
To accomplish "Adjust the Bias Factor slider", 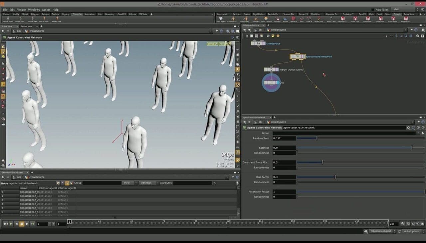I will [361, 177].
